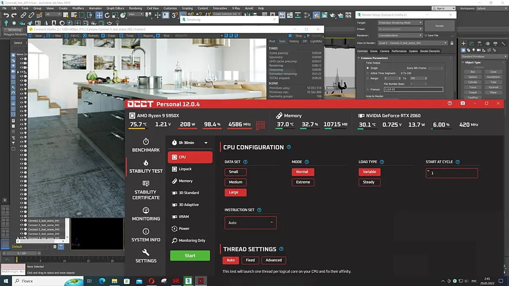
Task: Click zoom-in magnifier in Corona frame buffer
Action: point(226,36)
